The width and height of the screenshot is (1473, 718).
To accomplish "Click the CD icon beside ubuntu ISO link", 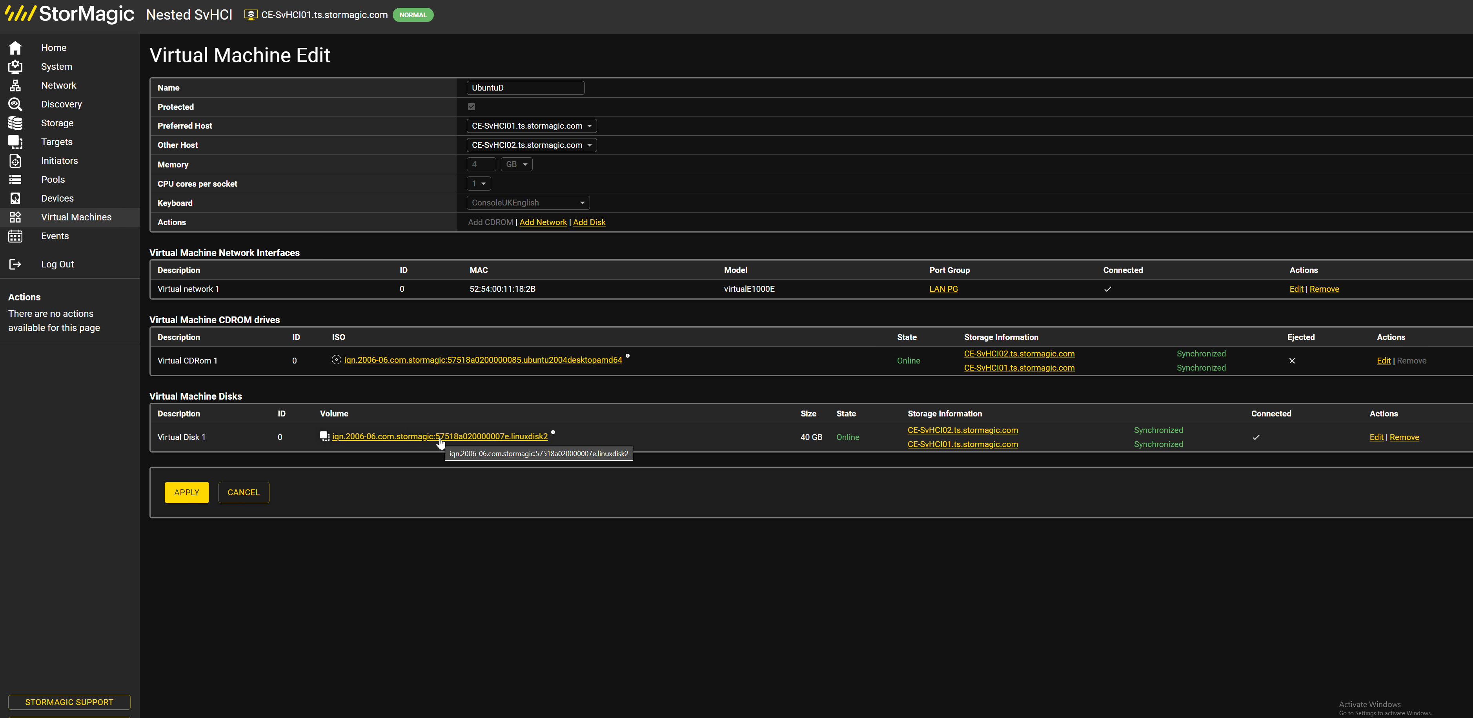I will [336, 360].
